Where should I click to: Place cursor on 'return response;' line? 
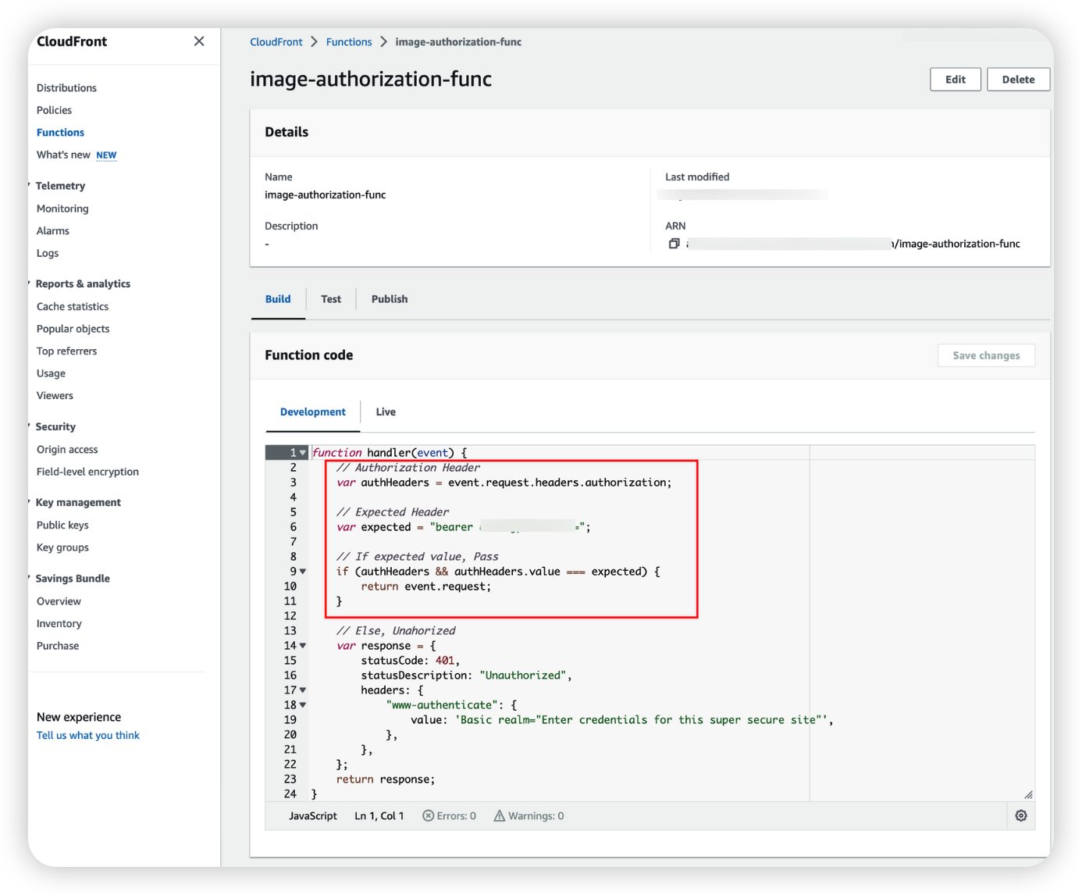pyautogui.click(x=386, y=779)
